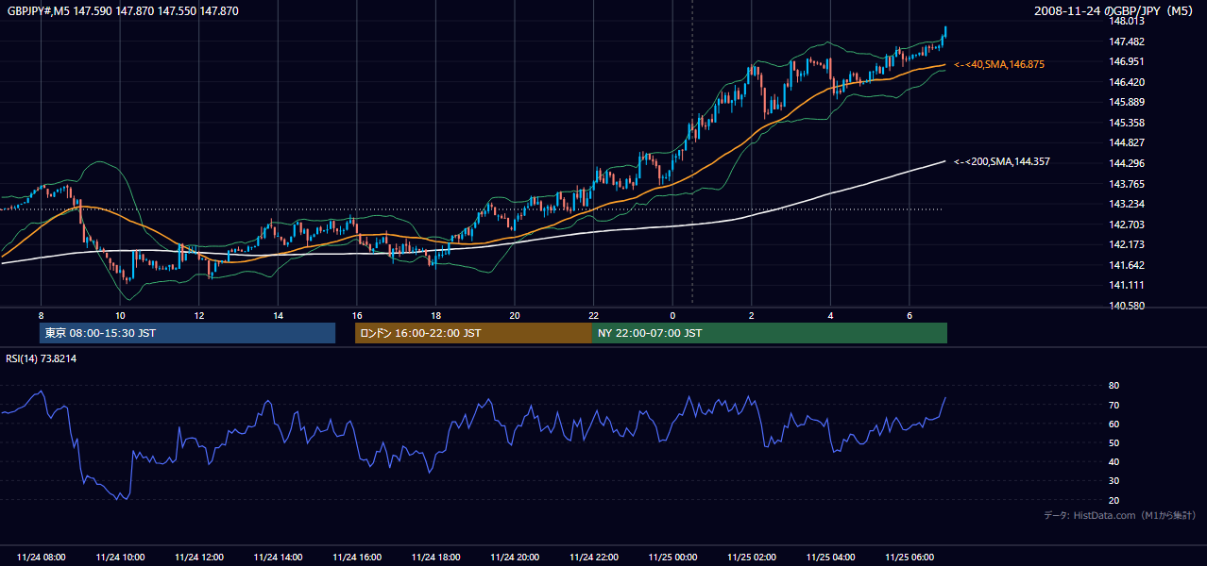This screenshot has width=1207, height=566.
Task: Click the 11/24 14:00 date label
Action: click(x=278, y=557)
